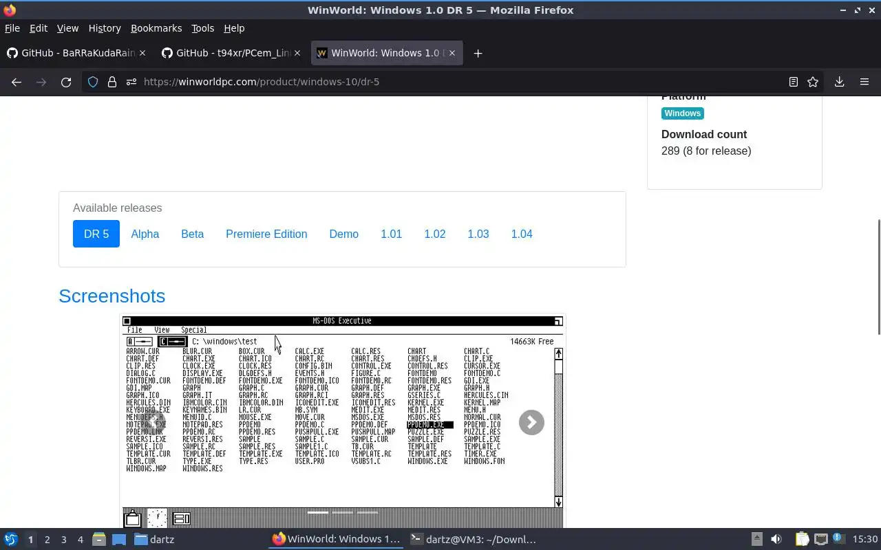Open the clipboard manager tray icon
The image size is (881, 550).
pos(802,540)
